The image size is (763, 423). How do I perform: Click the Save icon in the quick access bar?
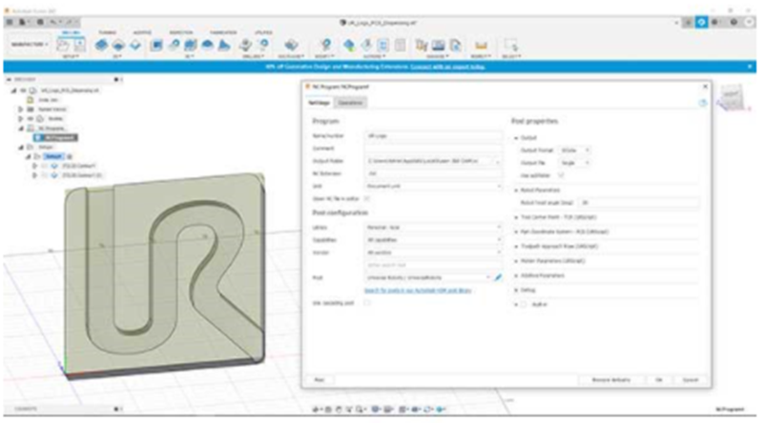pyautogui.click(x=40, y=22)
